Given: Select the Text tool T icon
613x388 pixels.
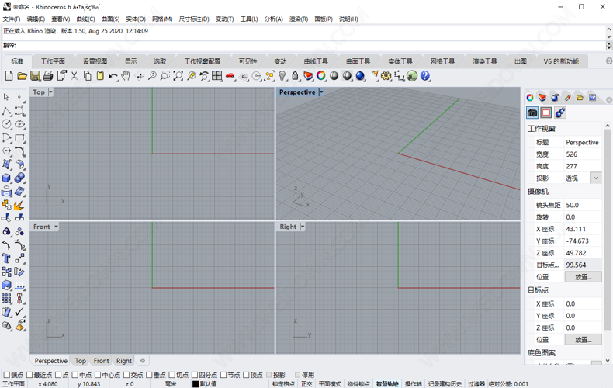Looking at the screenshot, I should tap(6, 258).
